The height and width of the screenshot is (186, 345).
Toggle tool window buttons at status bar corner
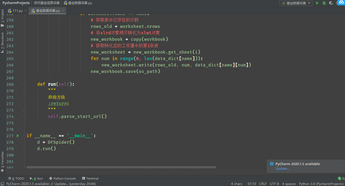[x=2, y=184]
